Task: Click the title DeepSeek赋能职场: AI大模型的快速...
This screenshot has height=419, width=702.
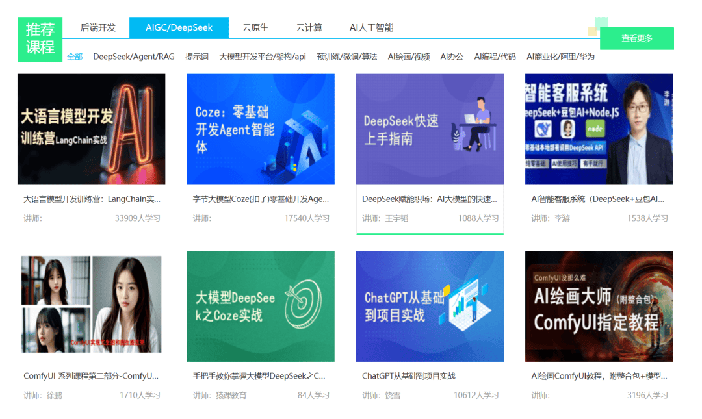Action: click(x=430, y=199)
